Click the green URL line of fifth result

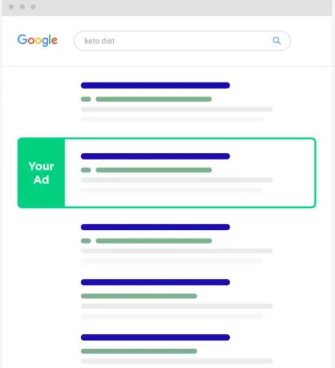(x=139, y=351)
